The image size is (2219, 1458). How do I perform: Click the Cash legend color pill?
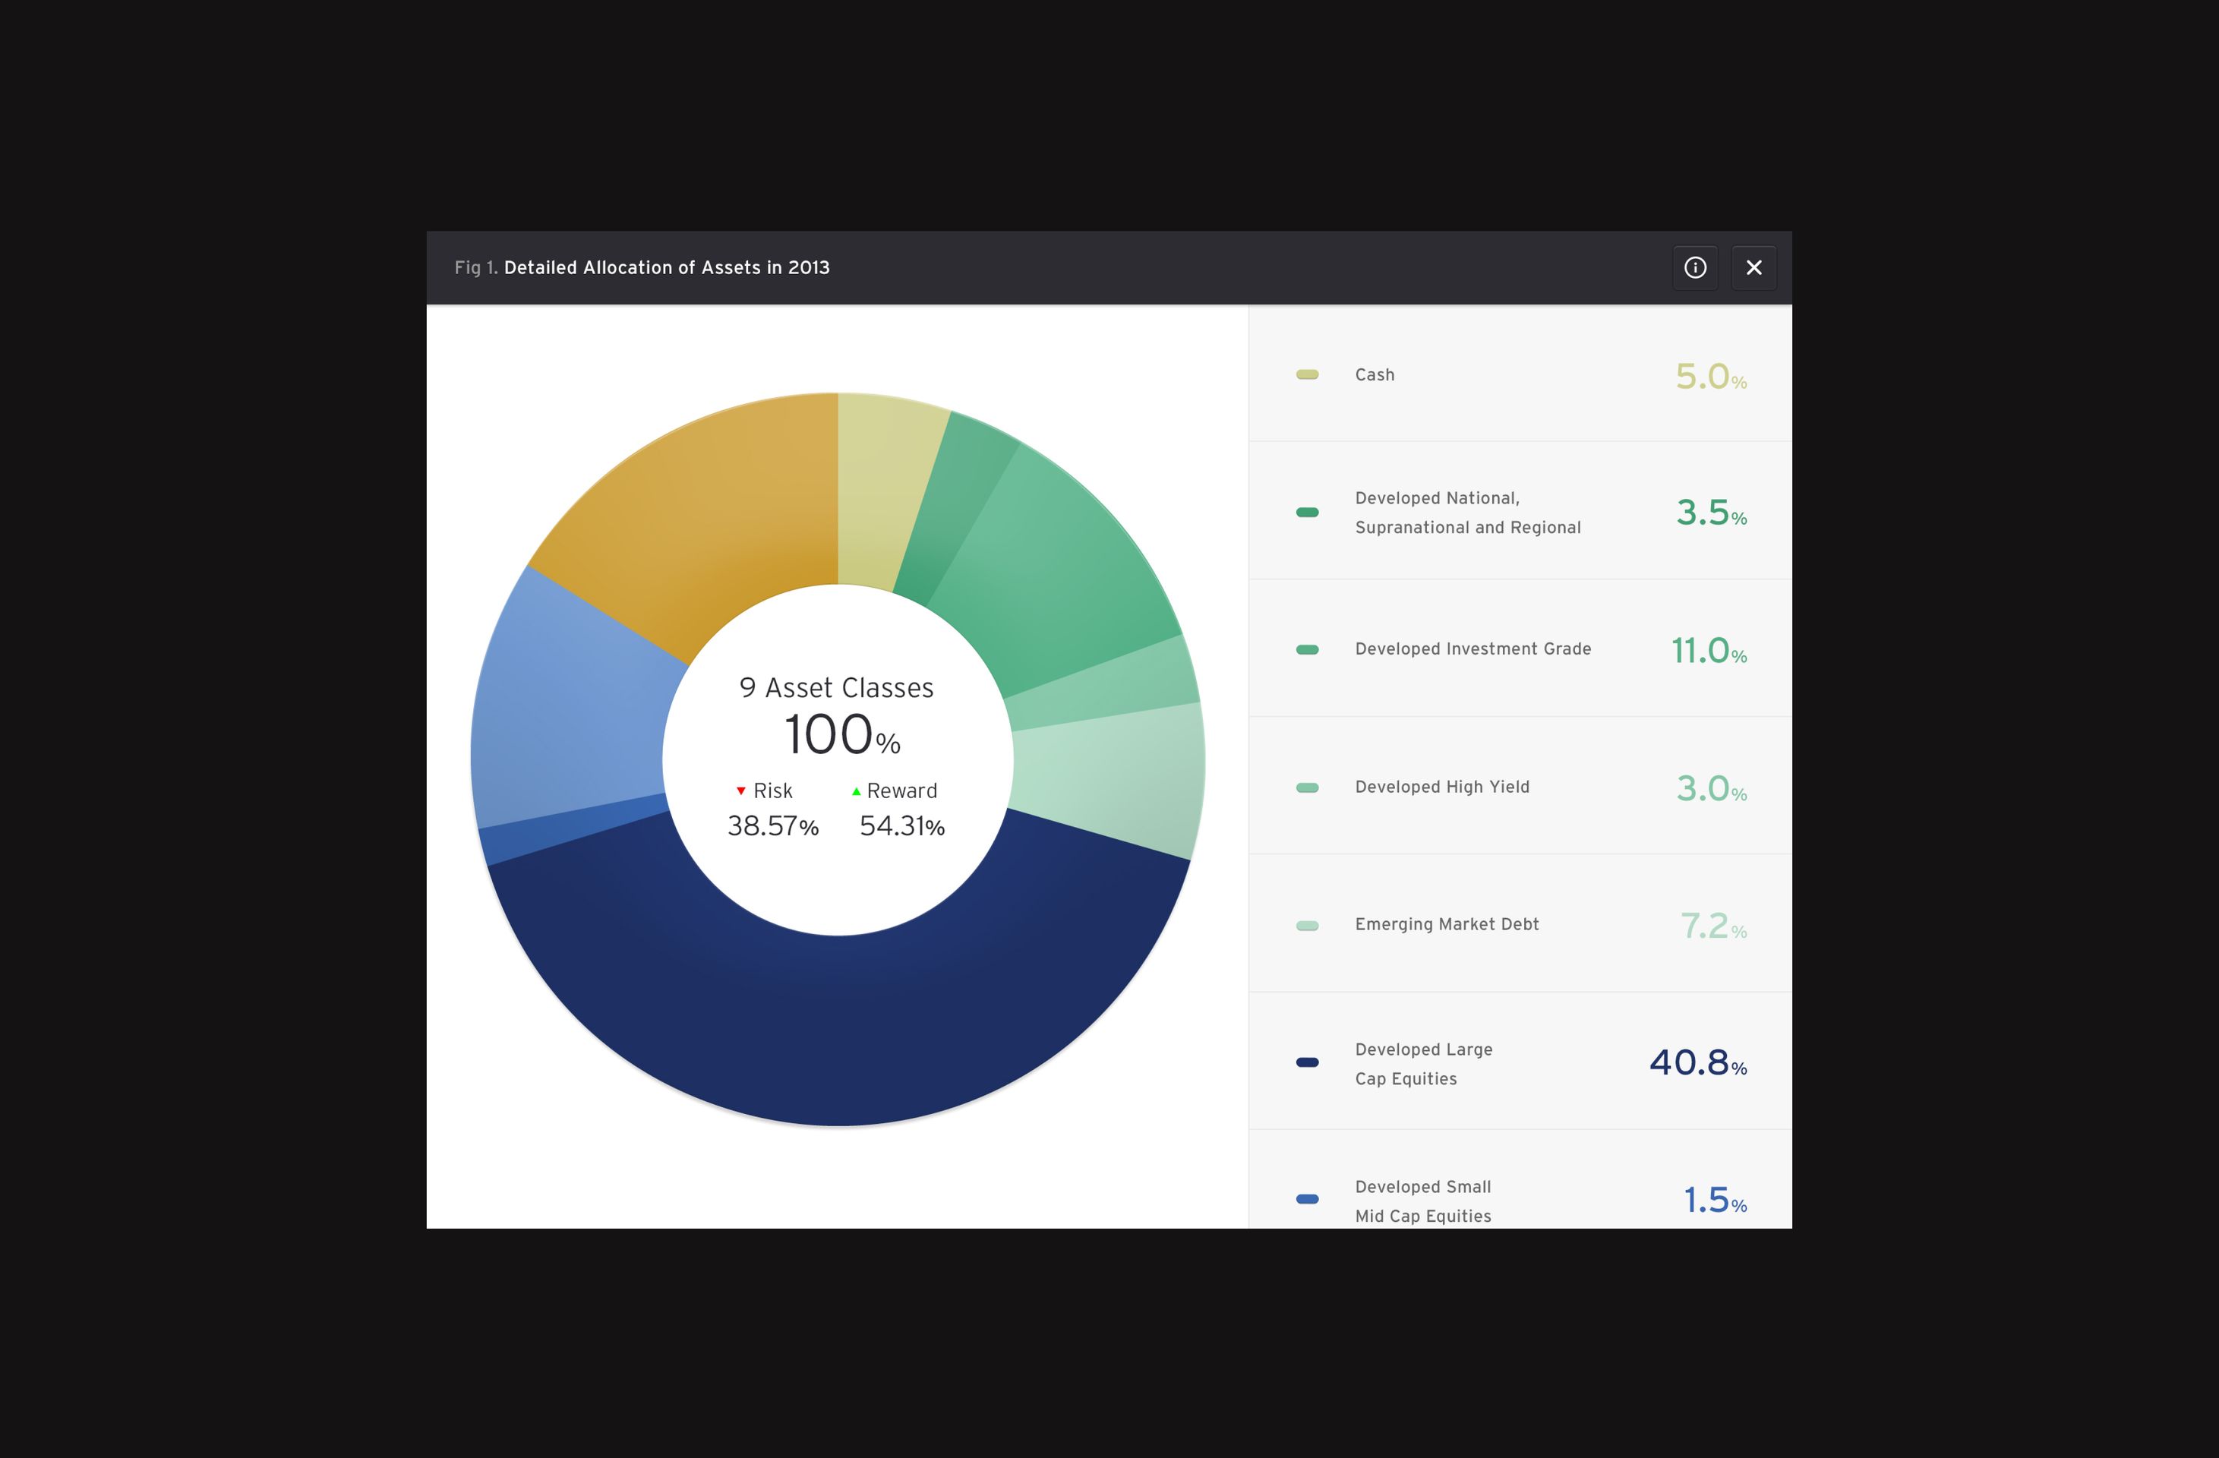(x=1307, y=375)
